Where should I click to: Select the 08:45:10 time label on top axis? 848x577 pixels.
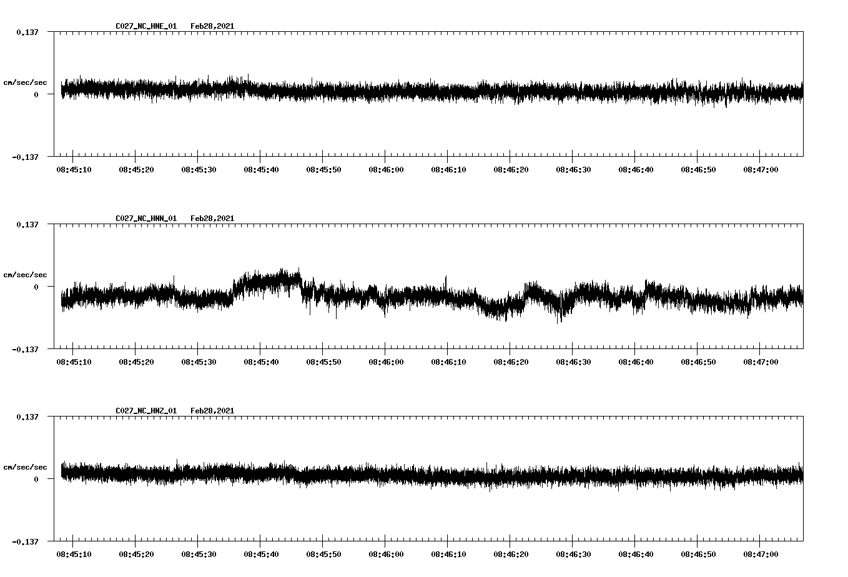pyautogui.click(x=73, y=169)
